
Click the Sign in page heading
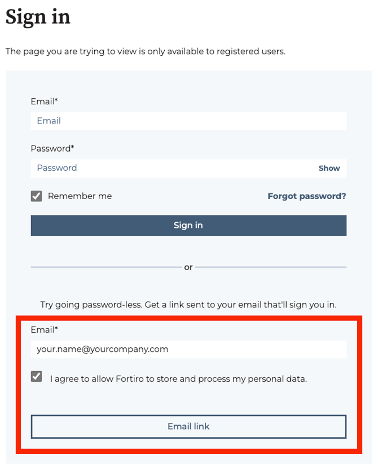[38, 17]
